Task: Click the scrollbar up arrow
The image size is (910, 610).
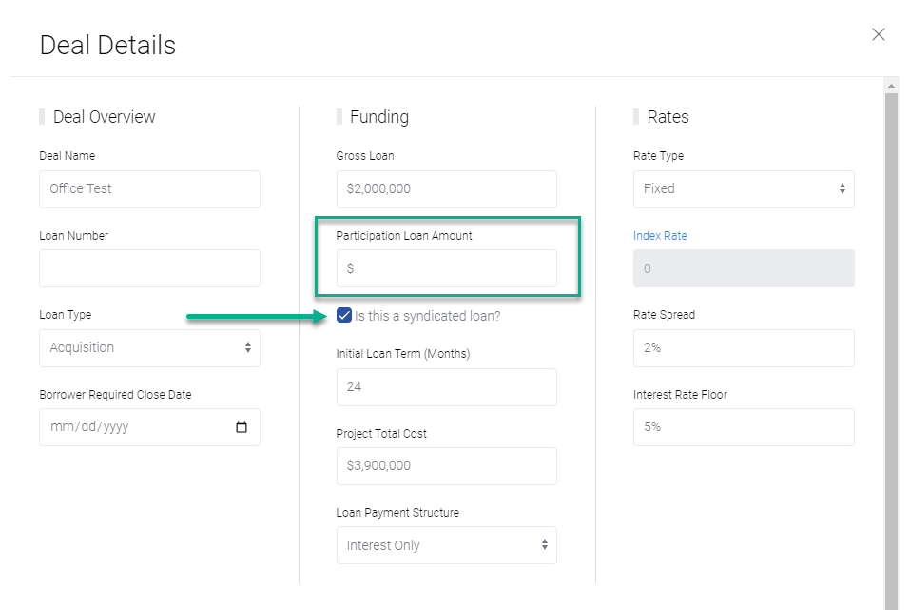Action: click(x=891, y=86)
